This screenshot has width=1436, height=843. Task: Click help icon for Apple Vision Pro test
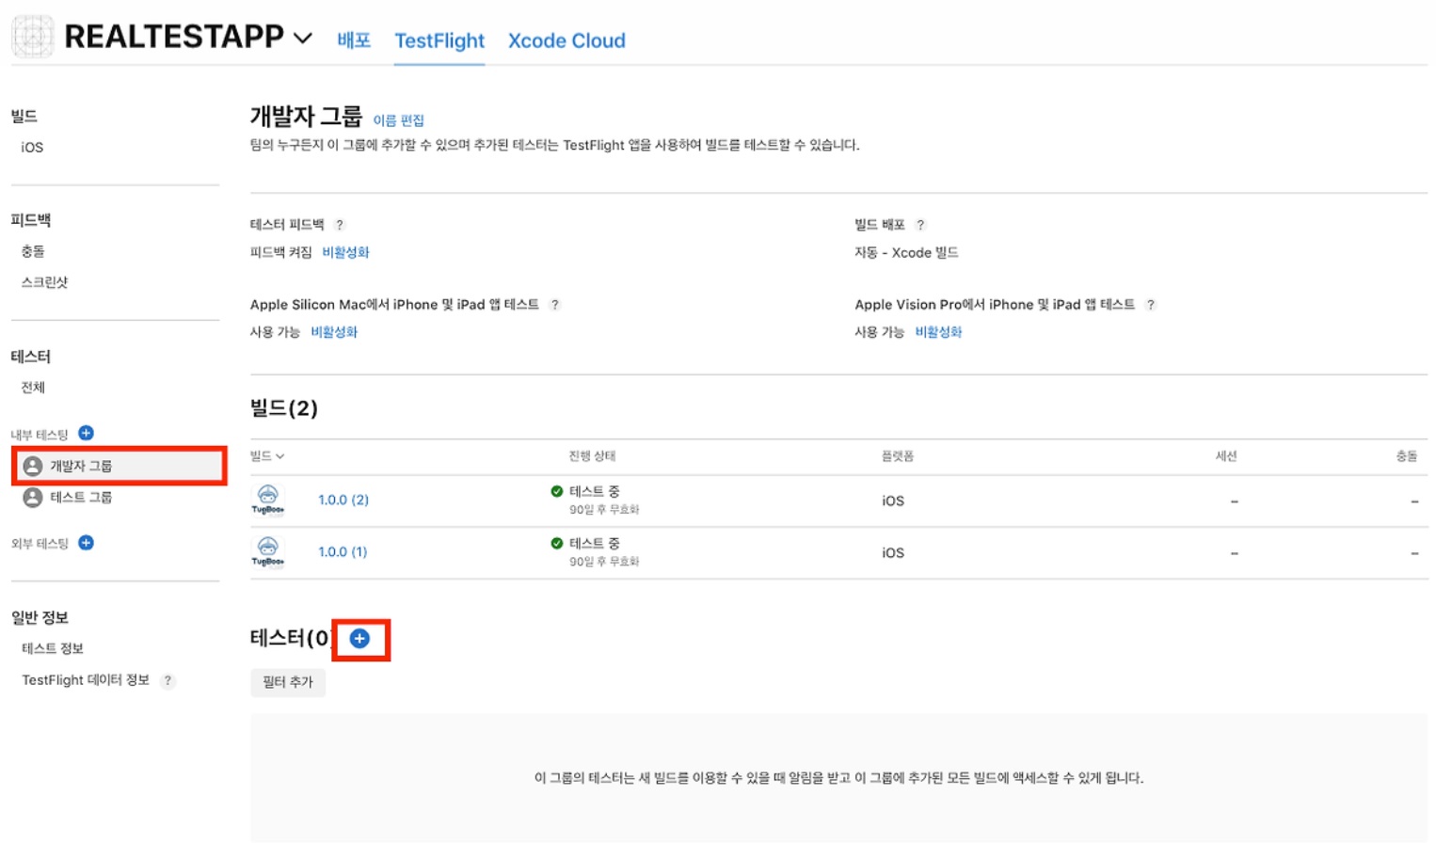pos(1151,305)
